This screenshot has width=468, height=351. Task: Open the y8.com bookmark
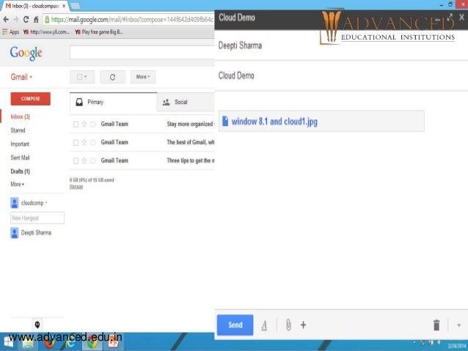[46, 32]
